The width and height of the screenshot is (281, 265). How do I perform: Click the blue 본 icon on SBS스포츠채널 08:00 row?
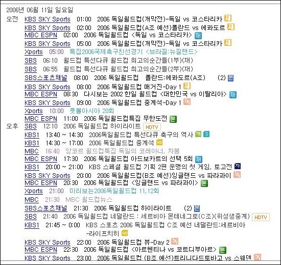(230, 78)
